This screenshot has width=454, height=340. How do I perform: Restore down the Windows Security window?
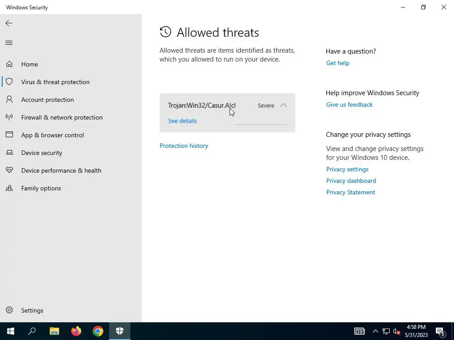point(423,7)
